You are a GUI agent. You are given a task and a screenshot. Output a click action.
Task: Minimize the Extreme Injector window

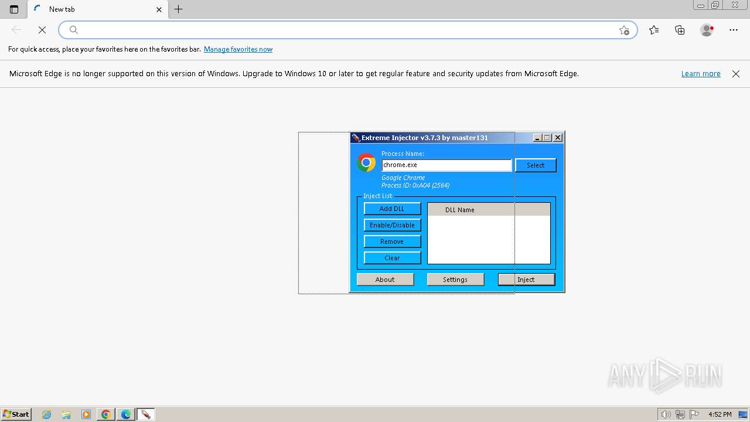coord(537,138)
